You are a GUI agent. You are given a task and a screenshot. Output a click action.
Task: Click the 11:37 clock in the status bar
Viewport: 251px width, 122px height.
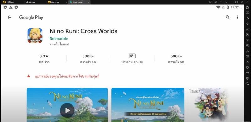point(236,7)
